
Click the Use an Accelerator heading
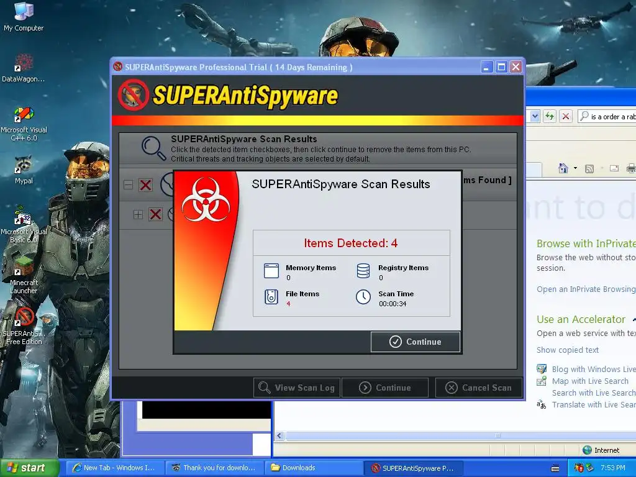581,319
